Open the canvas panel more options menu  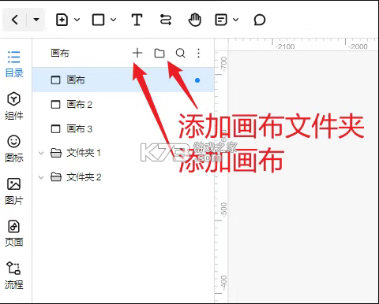point(199,53)
